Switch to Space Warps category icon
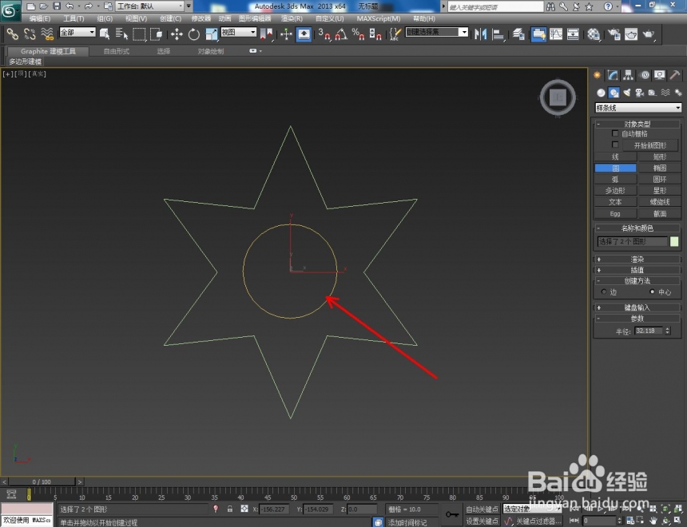 [x=665, y=93]
